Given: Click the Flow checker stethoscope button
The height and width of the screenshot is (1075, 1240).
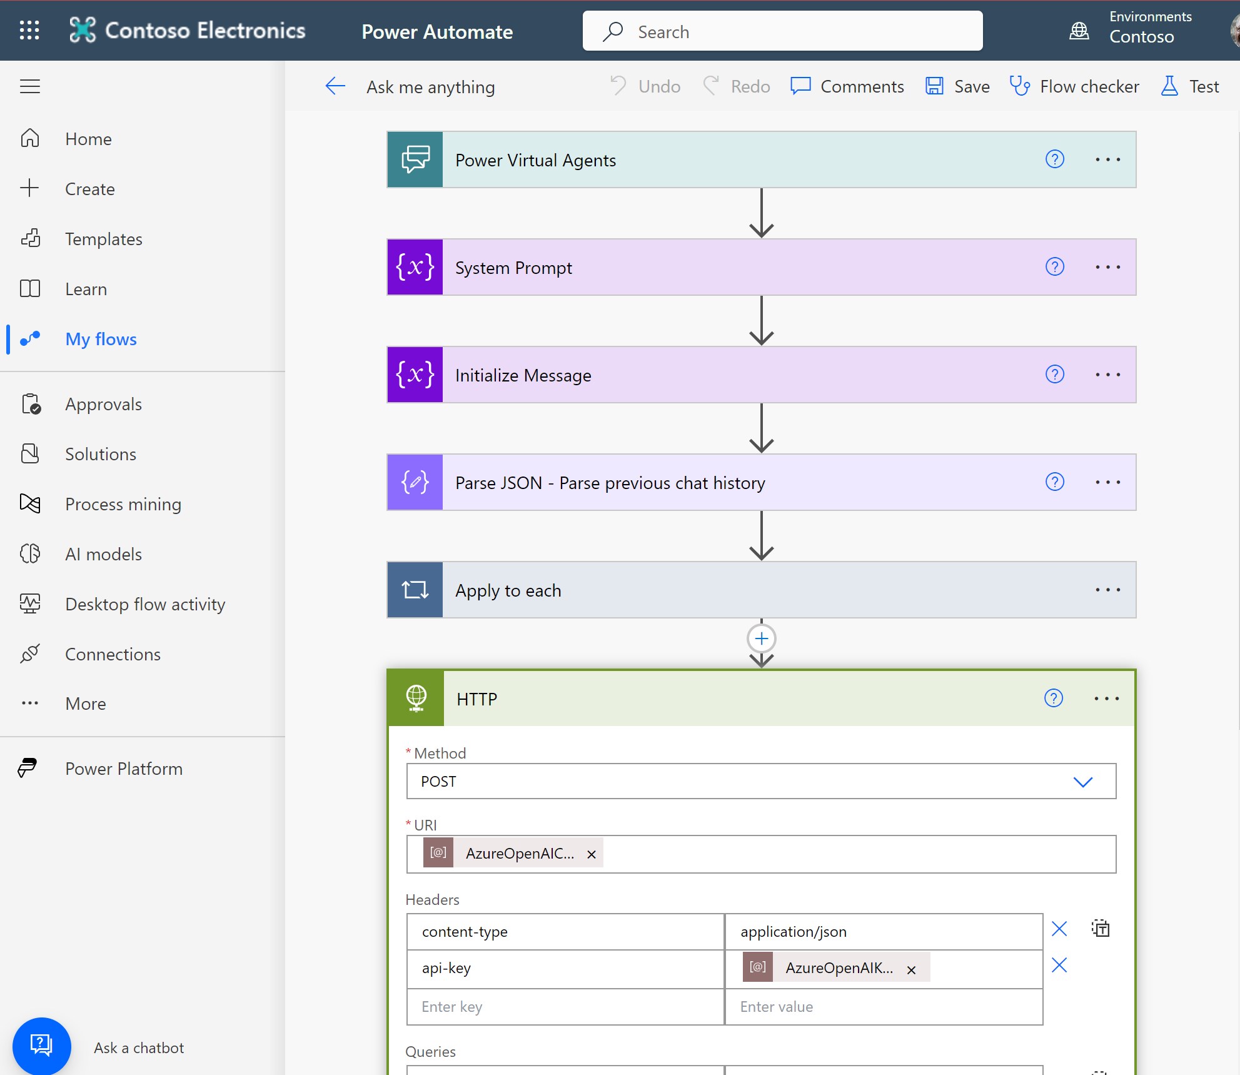Looking at the screenshot, I should point(1074,86).
